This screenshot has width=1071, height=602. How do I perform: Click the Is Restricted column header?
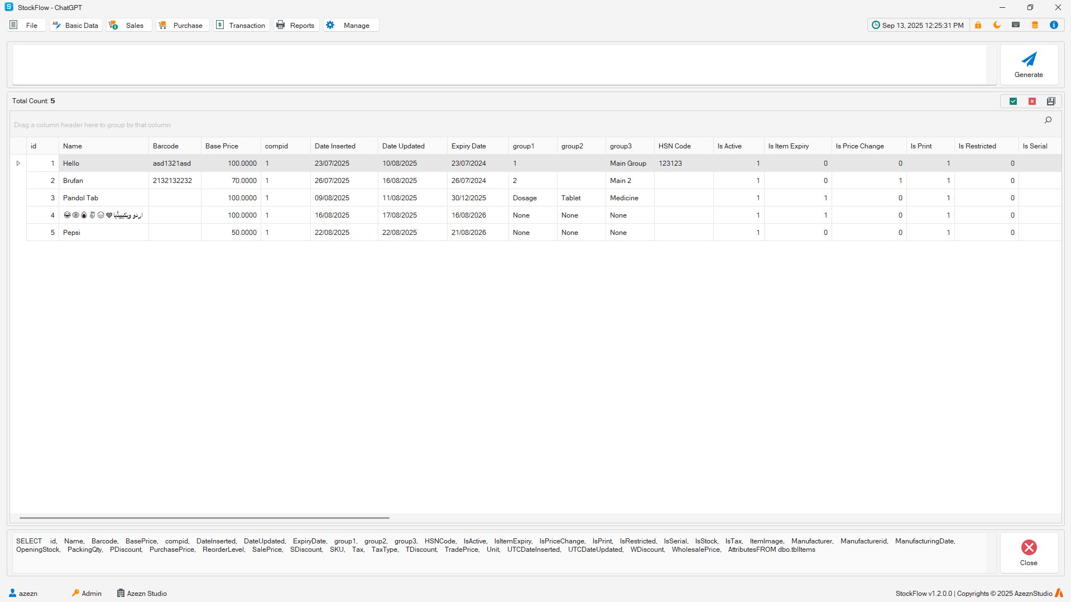pyautogui.click(x=987, y=146)
